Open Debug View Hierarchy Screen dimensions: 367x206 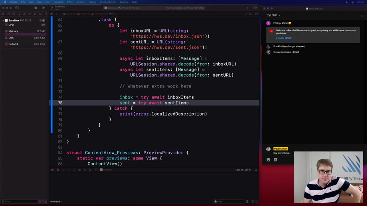click(x=80, y=170)
